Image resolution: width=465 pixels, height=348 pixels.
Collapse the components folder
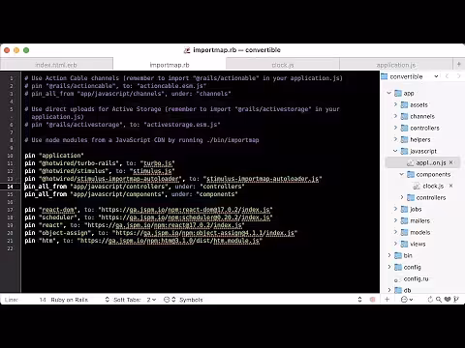tap(401, 174)
